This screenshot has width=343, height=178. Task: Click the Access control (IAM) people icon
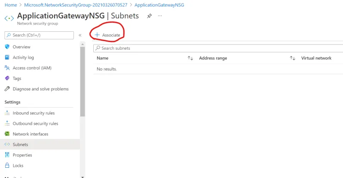[x=7, y=68]
